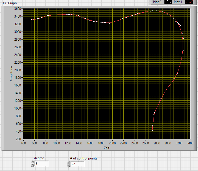Click the 1000 x-axis tick label
The height and width of the screenshot is (171, 198).
57,143
